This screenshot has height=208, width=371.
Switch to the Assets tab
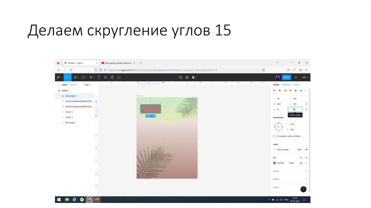pos(73,84)
